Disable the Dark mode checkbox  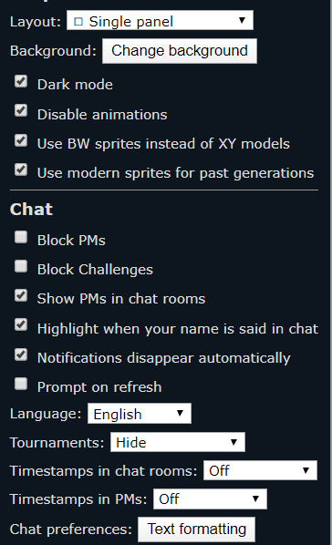[x=21, y=82]
